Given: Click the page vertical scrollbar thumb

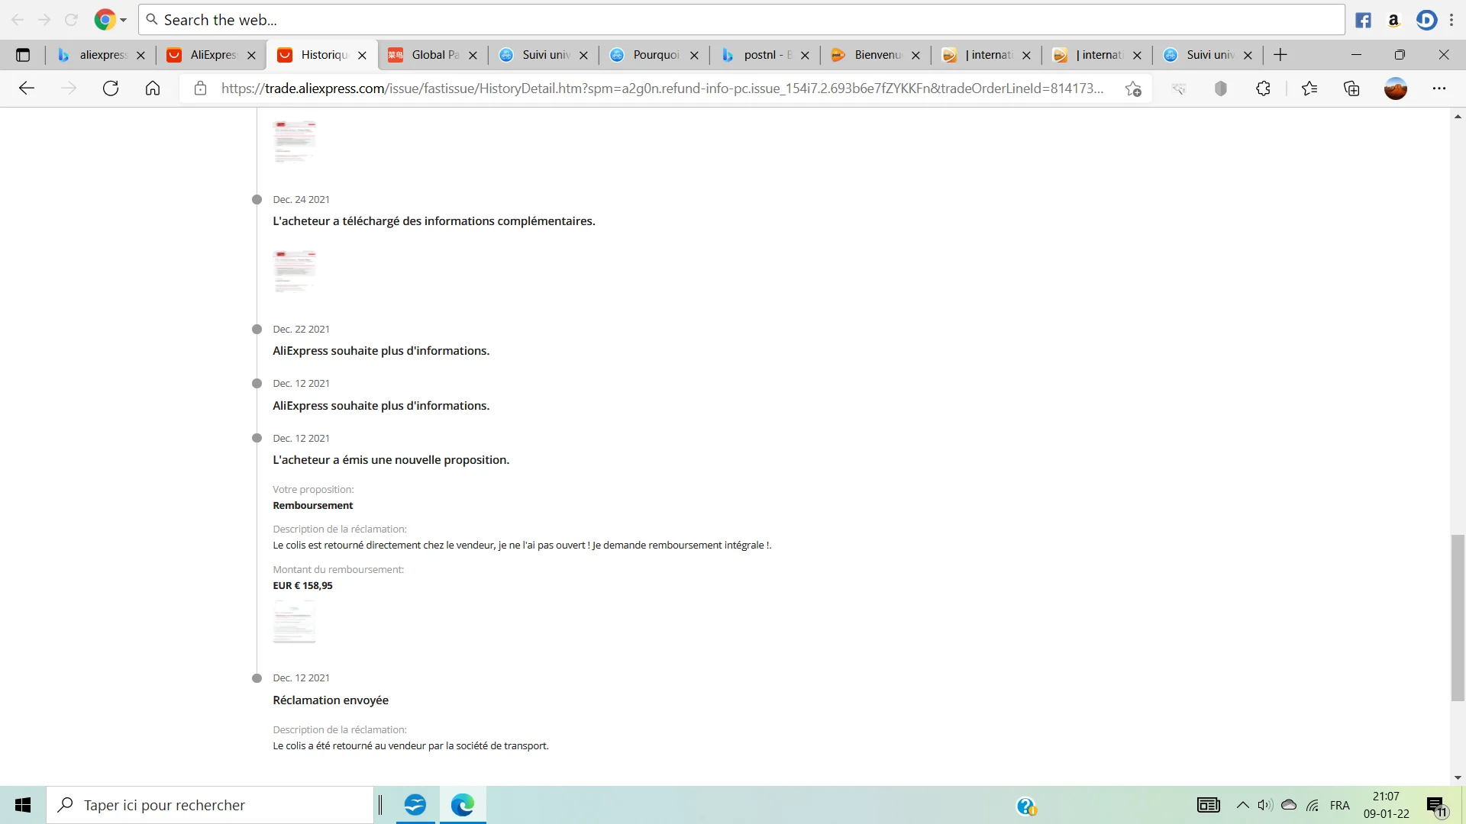Looking at the screenshot, I should [1458, 618].
